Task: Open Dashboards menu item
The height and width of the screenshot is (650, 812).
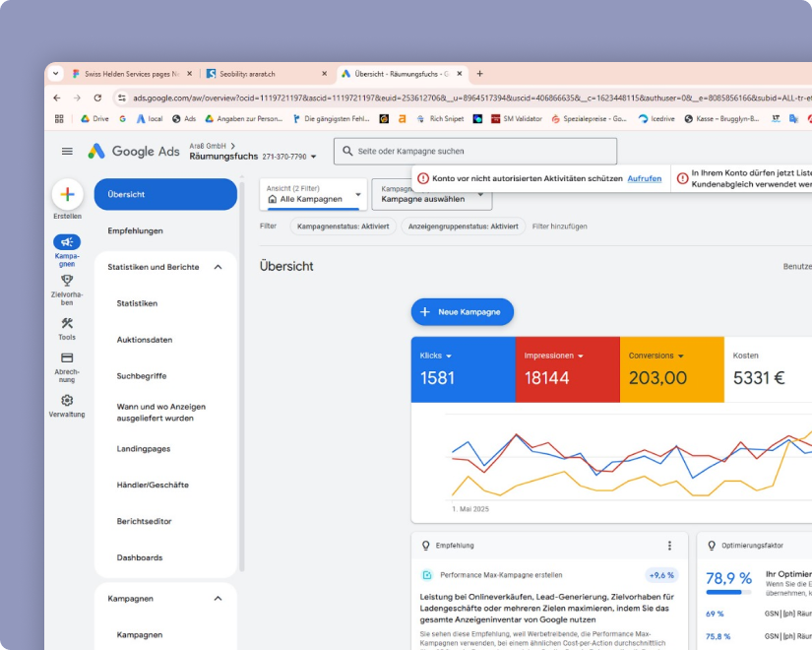Action: pyautogui.click(x=140, y=557)
